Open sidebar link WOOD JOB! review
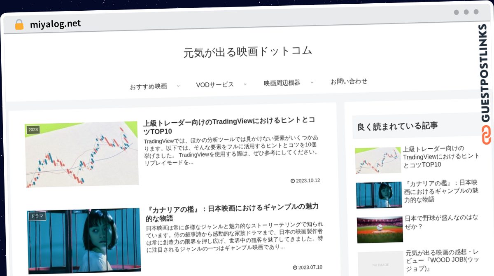The width and height of the screenshot is (494, 276). [x=442, y=260]
